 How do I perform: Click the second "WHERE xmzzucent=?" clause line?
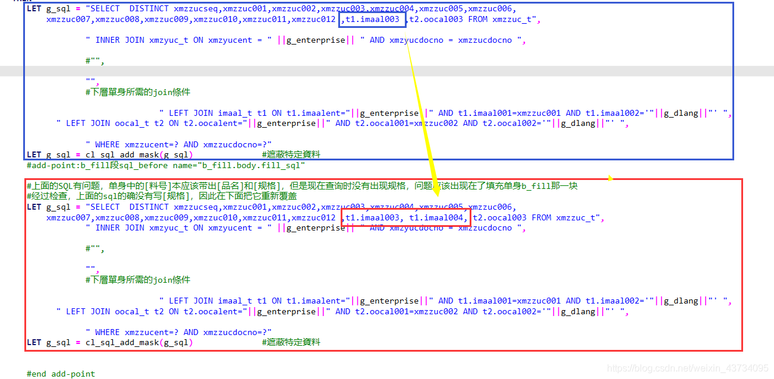[x=179, y=332]
